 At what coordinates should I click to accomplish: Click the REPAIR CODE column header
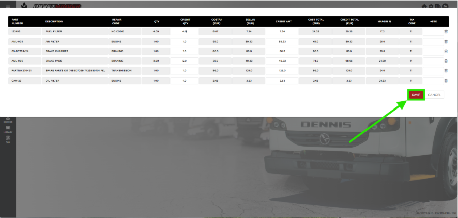pyautogui.click(x=117, y=22)
